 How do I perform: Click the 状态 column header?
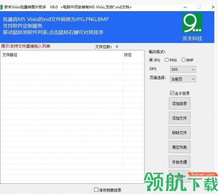(x=133, y=55)
